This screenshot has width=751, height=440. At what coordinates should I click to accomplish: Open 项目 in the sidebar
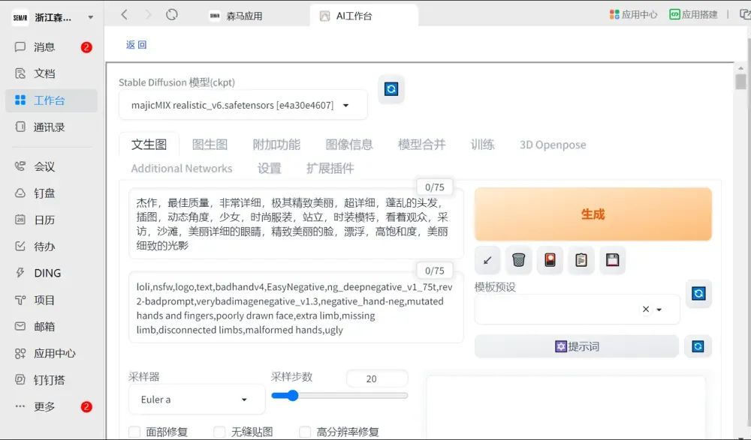pos(51,300)
